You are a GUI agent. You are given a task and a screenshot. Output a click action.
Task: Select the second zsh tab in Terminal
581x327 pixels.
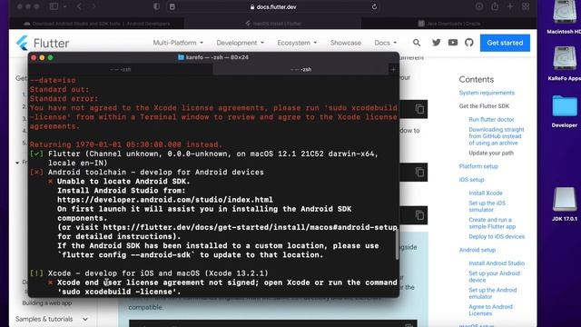pyautogui.click(x=300, y=69)
